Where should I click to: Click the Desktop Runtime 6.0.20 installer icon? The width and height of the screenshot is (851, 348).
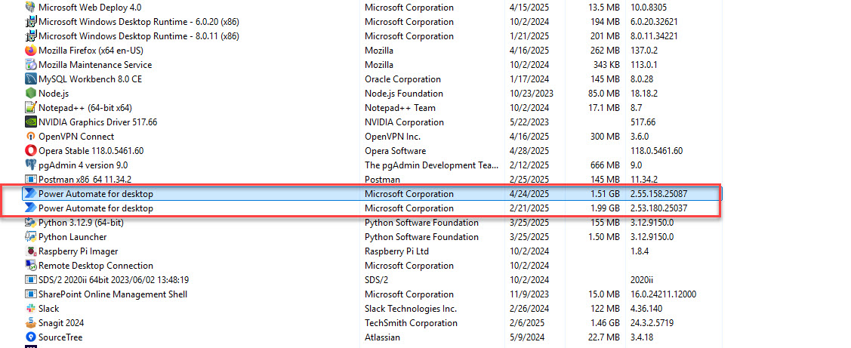[30, 22]
